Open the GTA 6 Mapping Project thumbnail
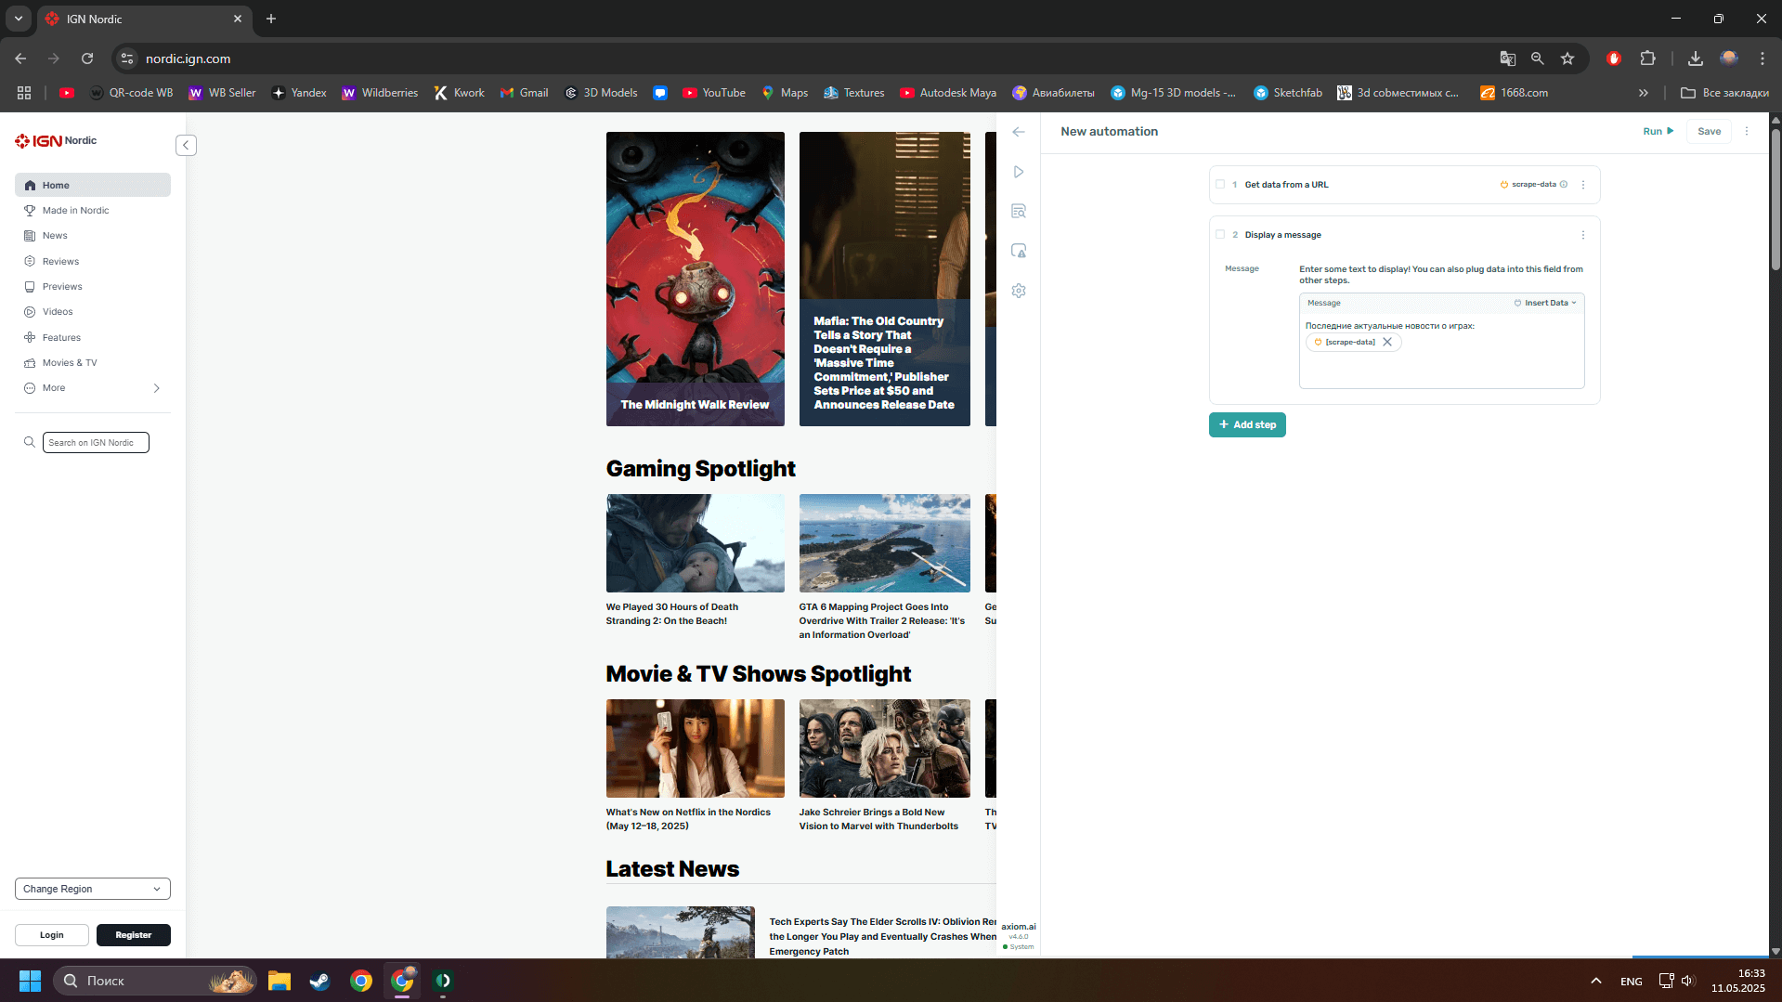The image size is (1782, 1002). (885, 543)
